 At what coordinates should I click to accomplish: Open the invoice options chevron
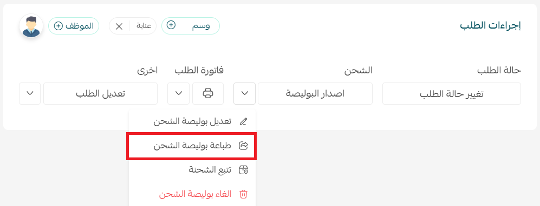pyautogui.click(x=178, y=93)
